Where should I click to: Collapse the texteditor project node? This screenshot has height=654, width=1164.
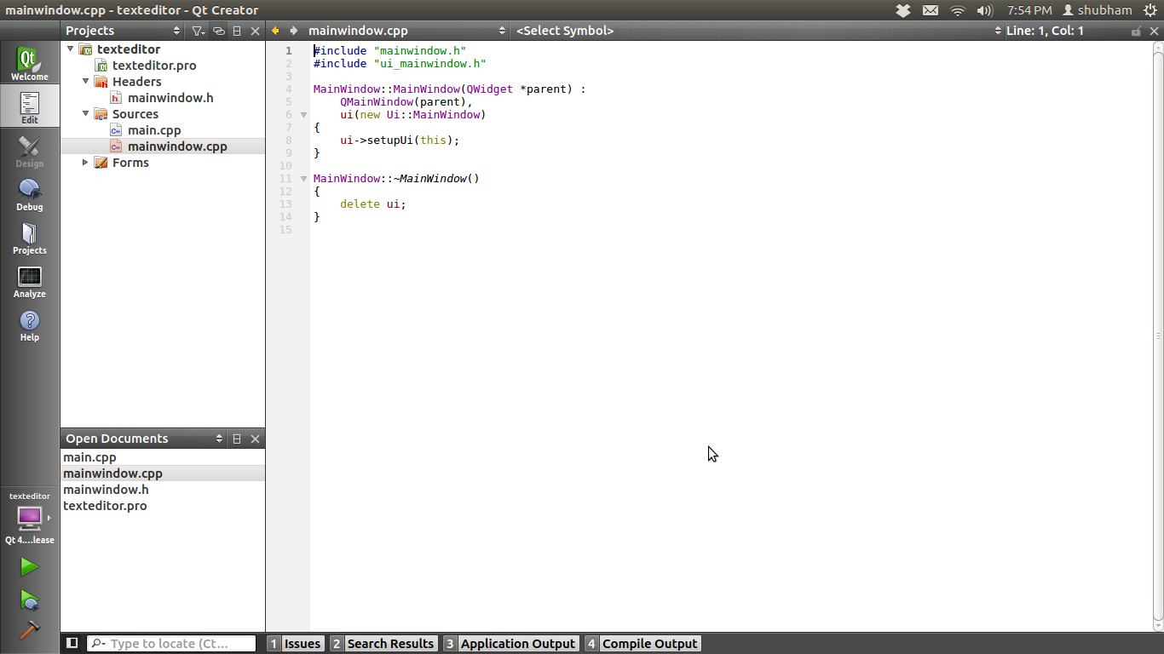[70, 49]
